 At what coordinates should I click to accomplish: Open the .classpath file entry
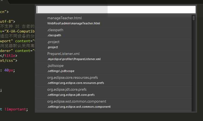coord(114,33)
